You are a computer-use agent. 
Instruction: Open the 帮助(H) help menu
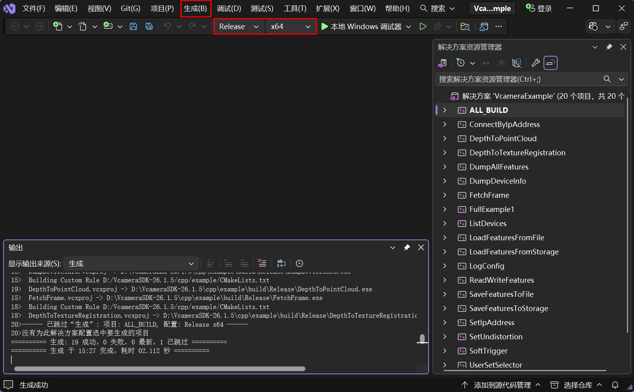point(397,8)
